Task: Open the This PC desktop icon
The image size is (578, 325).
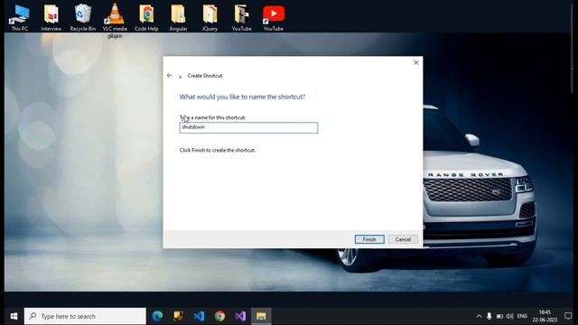Action: click(20, 17)
